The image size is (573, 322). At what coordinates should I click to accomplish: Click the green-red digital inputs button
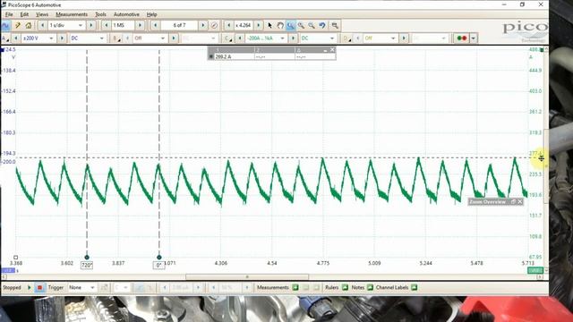(462, 38)
